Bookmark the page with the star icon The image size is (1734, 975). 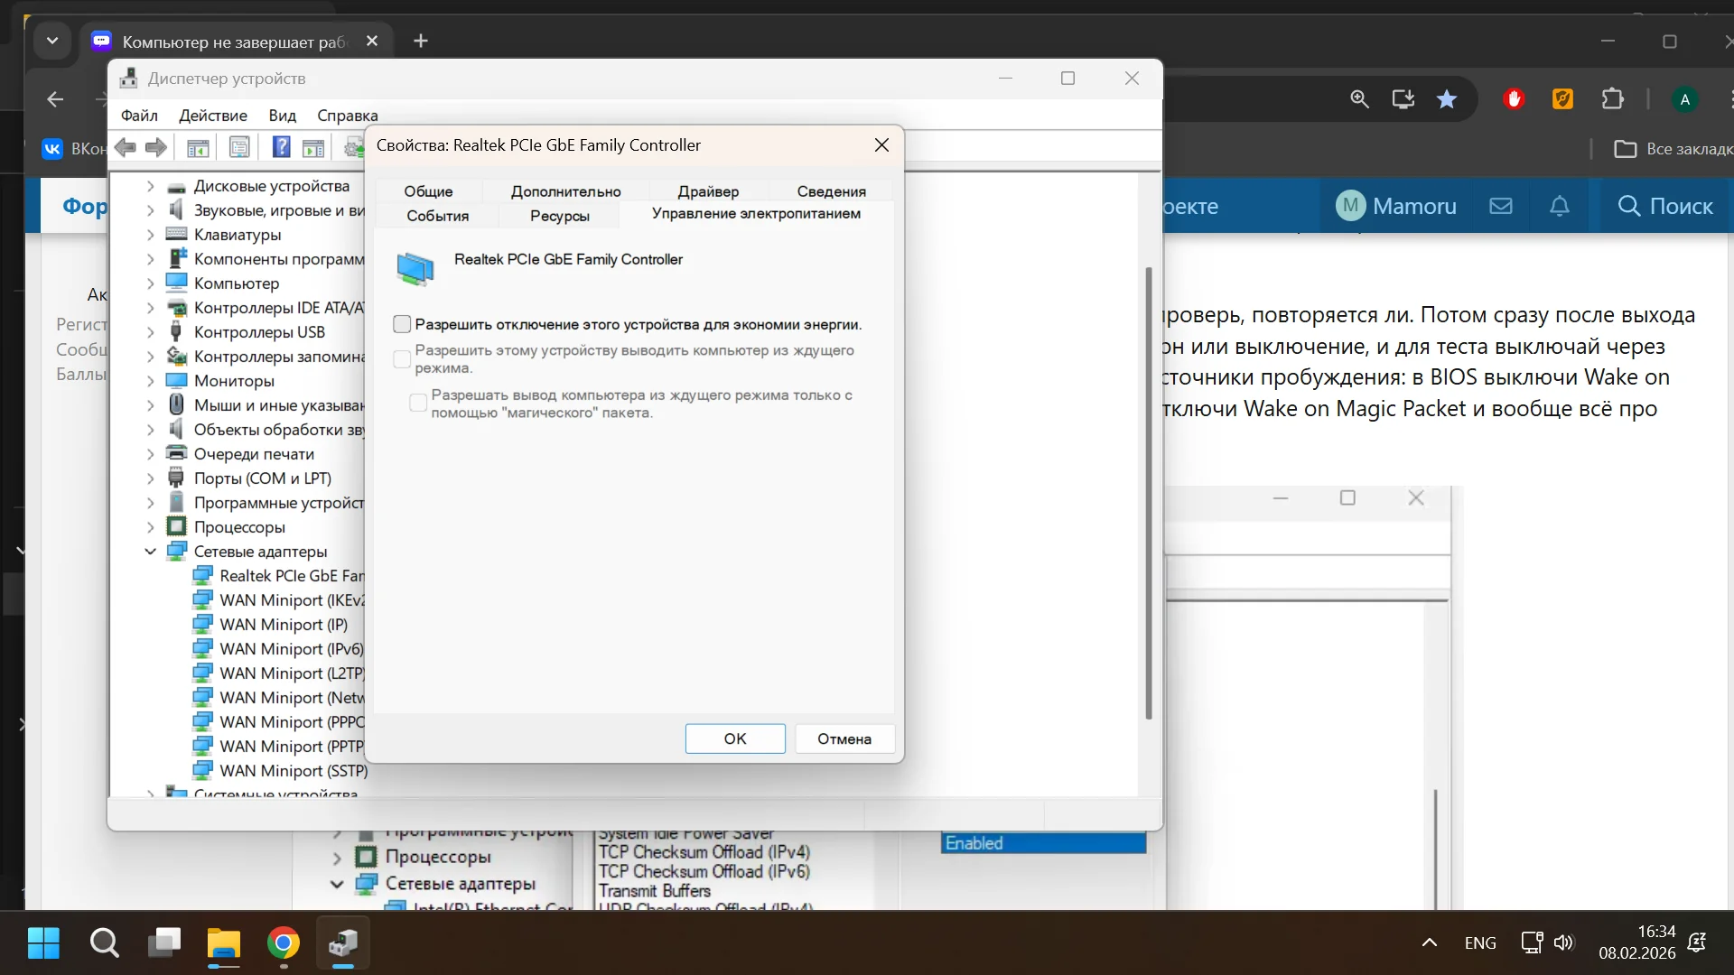1447,99
